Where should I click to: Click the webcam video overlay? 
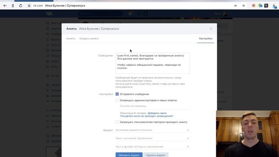click(248, 134)
